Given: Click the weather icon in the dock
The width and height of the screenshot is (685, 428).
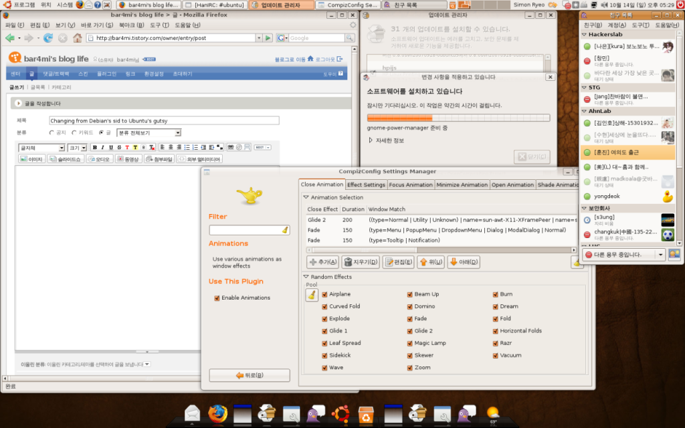Looking at the screenshot, I should pyautogui.click(x=492, y=414).
